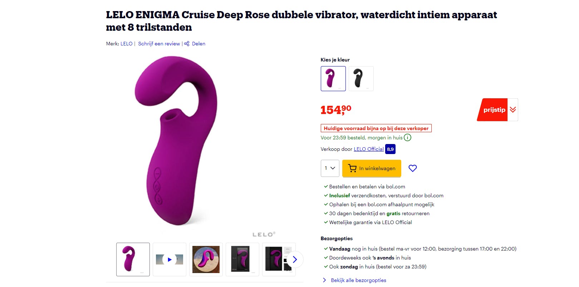Select the black color variant

click(x=361, y=79)
